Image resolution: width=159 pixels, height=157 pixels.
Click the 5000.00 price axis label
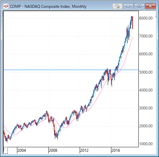[146, 72]
